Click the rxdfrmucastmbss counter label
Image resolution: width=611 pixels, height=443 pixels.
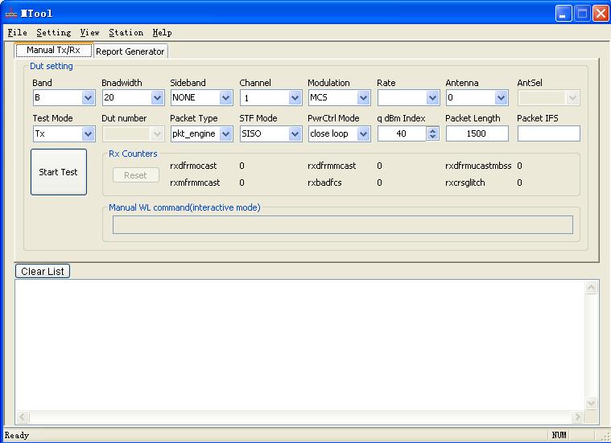pyautogui.click(x=478, y=166)
